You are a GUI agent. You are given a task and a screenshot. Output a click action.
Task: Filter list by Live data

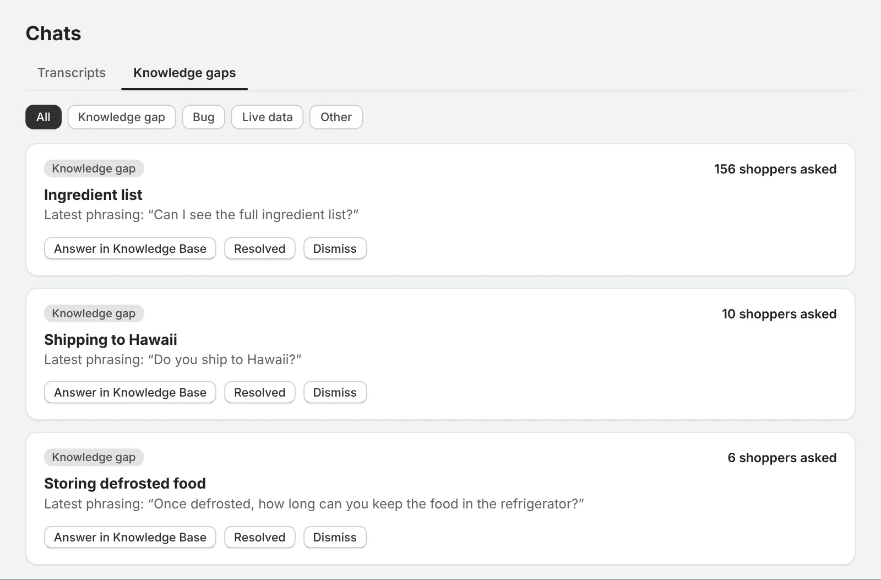point(267,117)
